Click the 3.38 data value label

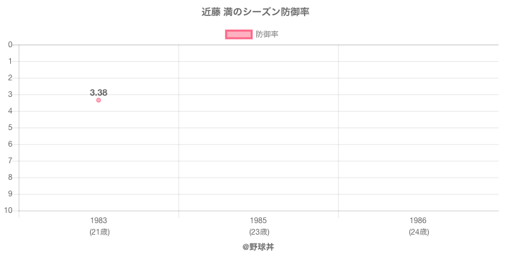tap(98, 92)
